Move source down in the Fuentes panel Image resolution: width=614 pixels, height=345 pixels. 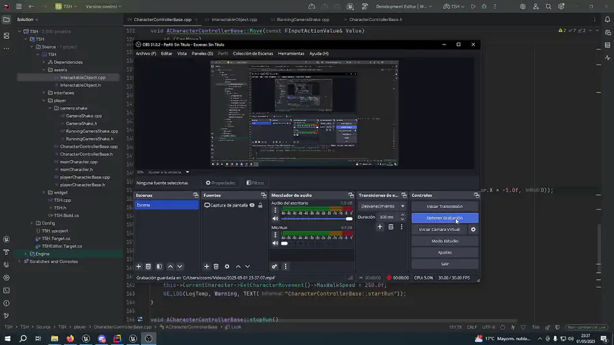248,267
